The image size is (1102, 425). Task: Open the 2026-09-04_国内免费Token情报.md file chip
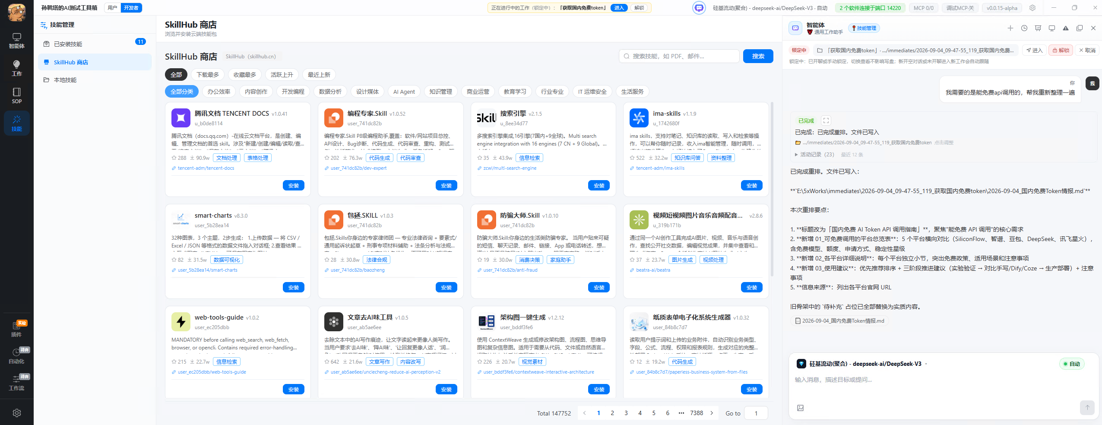click(x=840, y=321)
